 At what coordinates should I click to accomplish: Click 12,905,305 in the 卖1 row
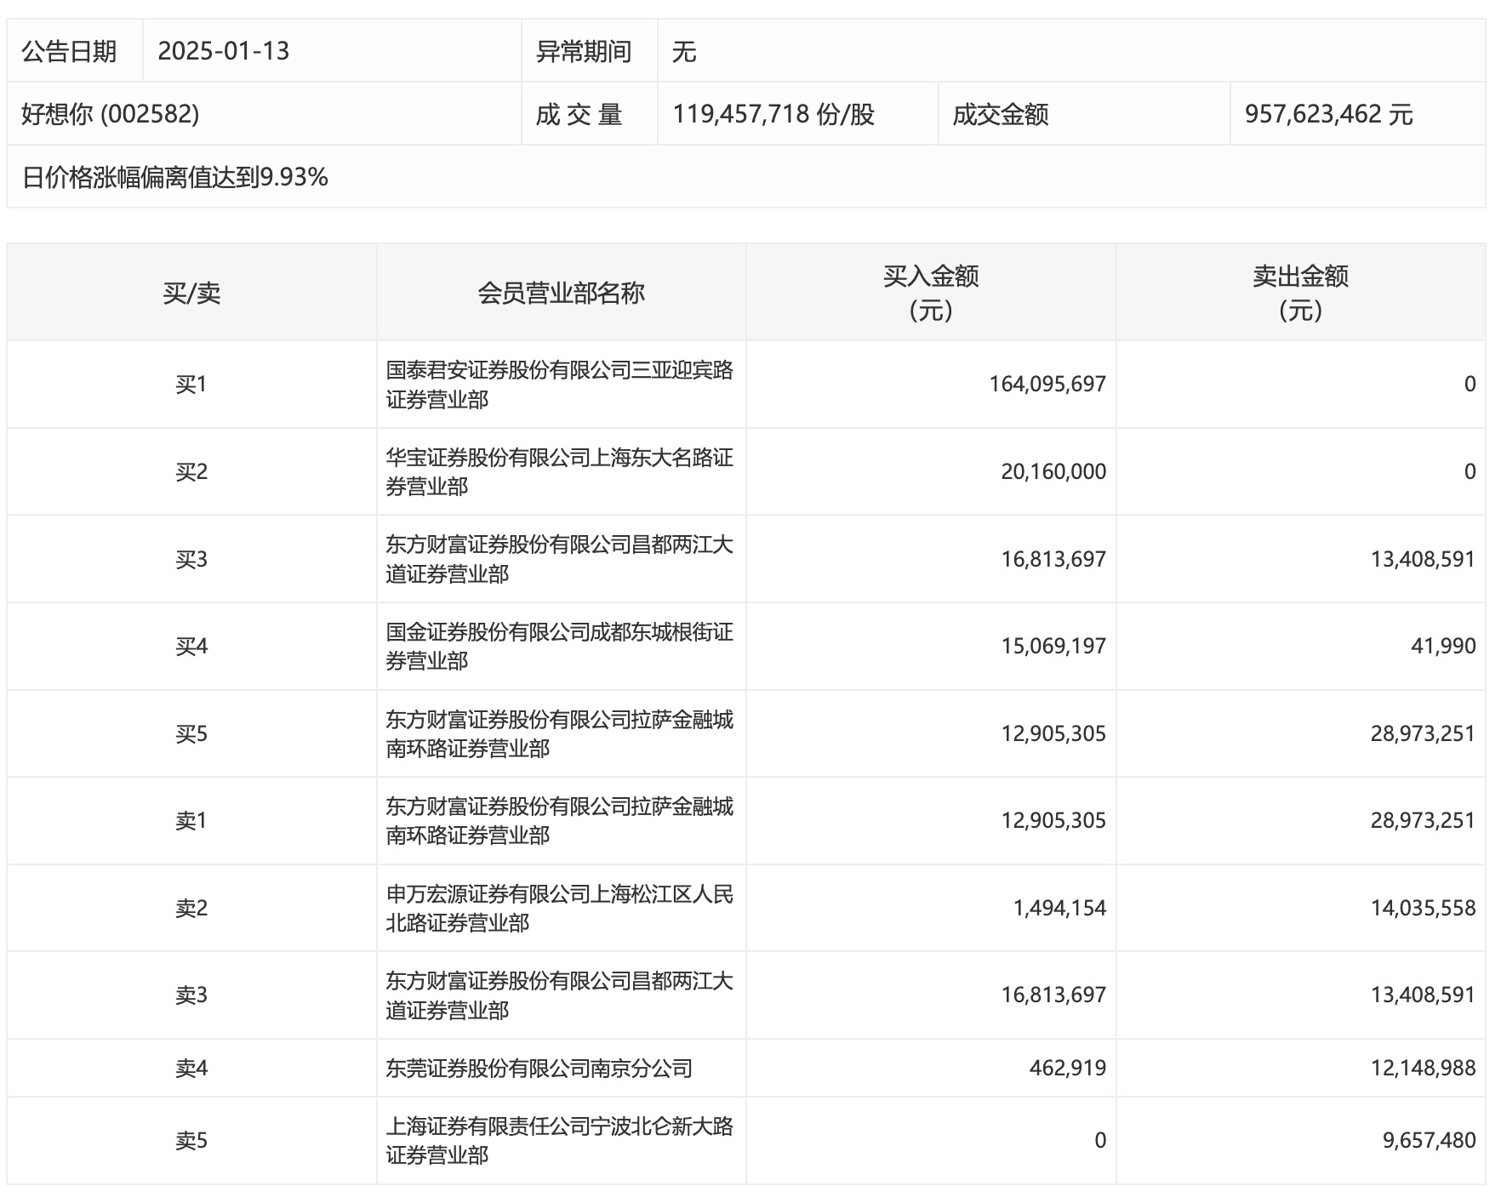(1053, 820)
